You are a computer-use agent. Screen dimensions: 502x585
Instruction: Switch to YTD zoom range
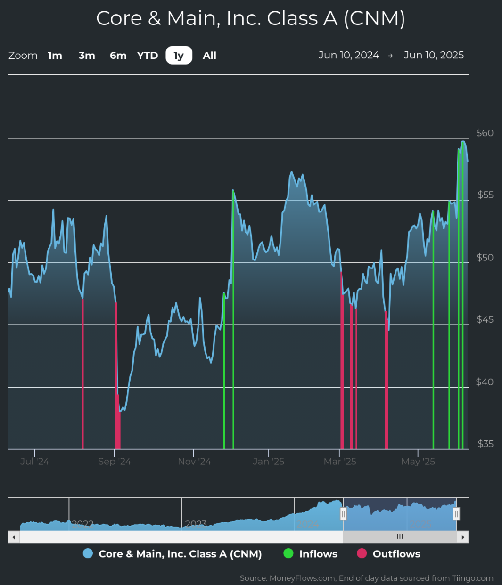click(148, 56)
